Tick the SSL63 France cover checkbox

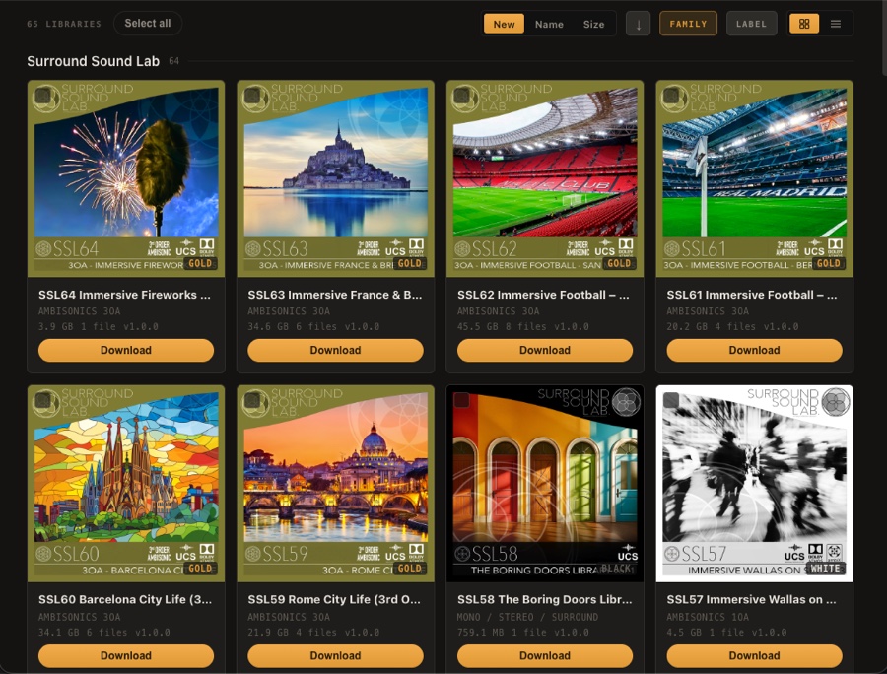point(251,96)
